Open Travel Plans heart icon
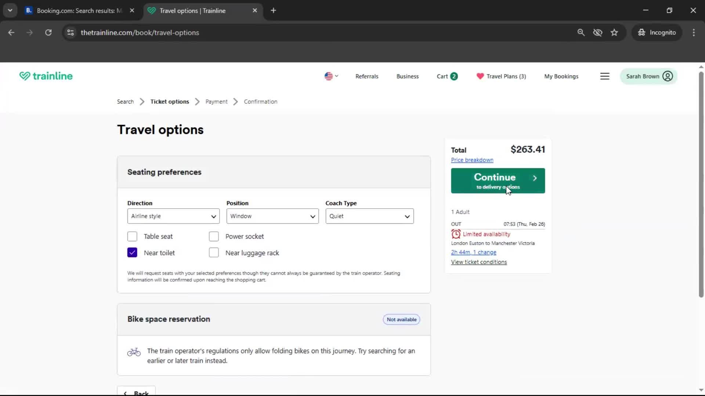The image size is (705, 396). 480,76
